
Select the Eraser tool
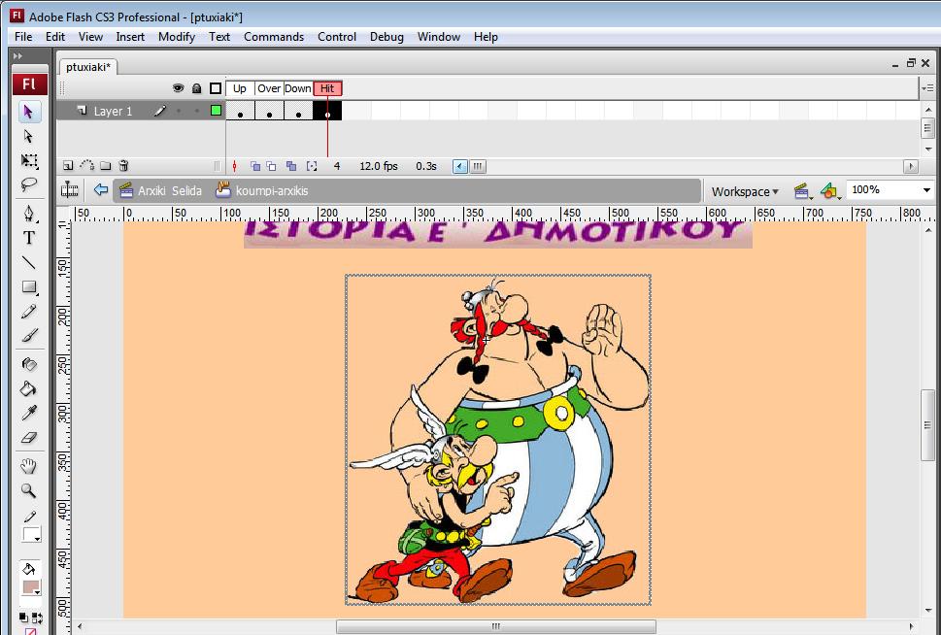point(28,438)
